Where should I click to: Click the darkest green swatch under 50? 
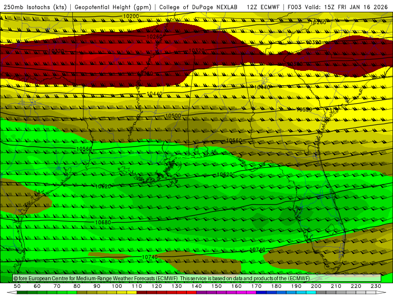[x=22, y=293]
